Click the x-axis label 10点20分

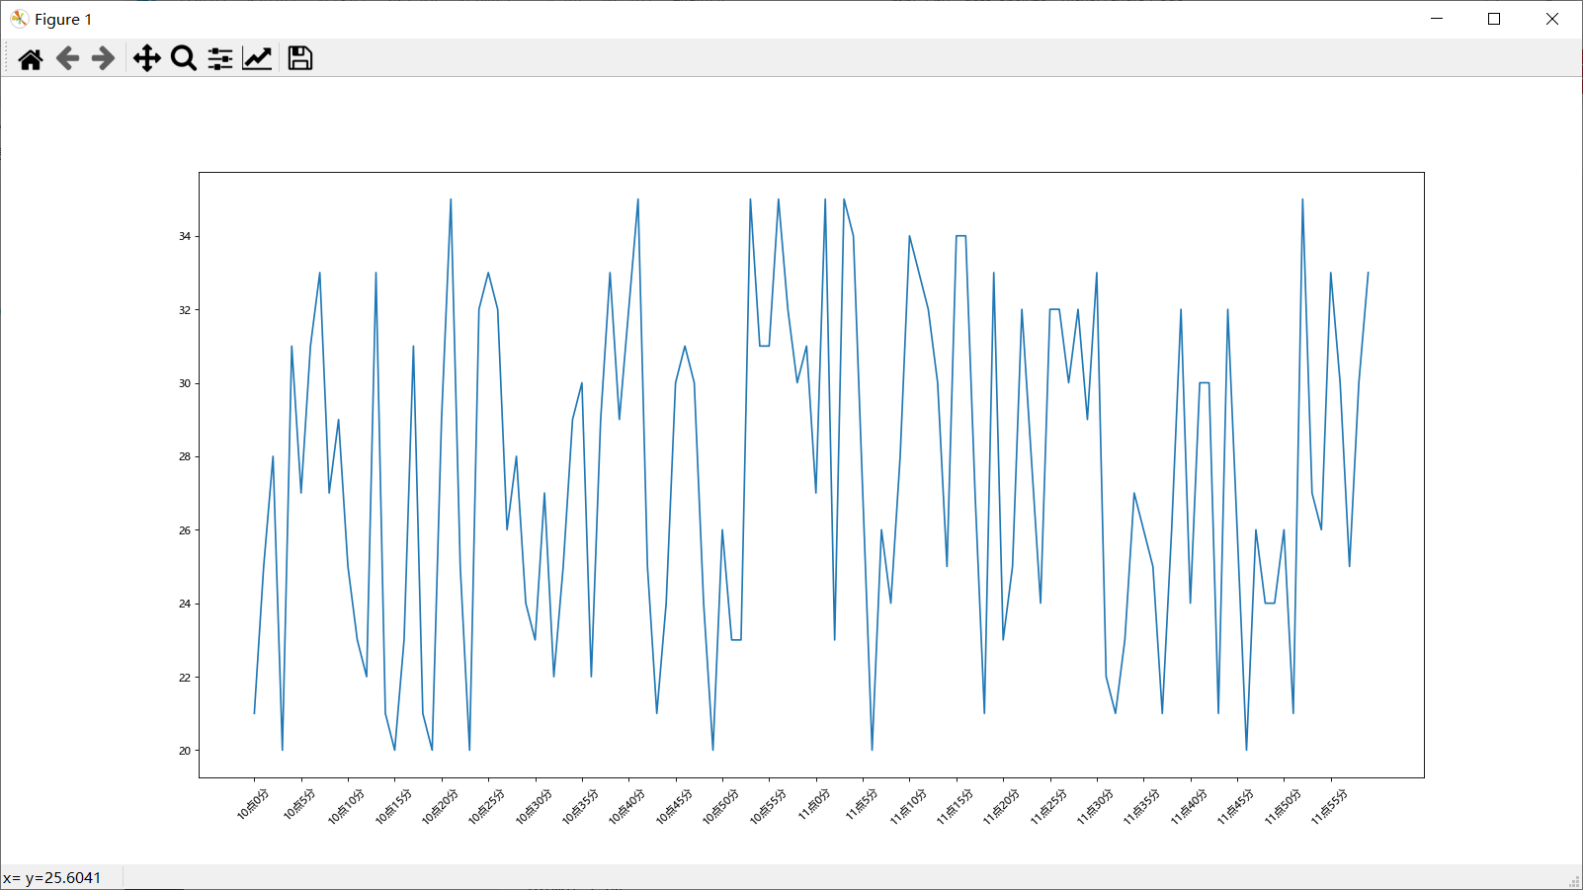[440, 806]
